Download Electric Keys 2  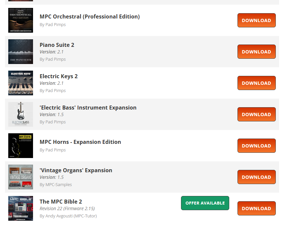point(256,83)
